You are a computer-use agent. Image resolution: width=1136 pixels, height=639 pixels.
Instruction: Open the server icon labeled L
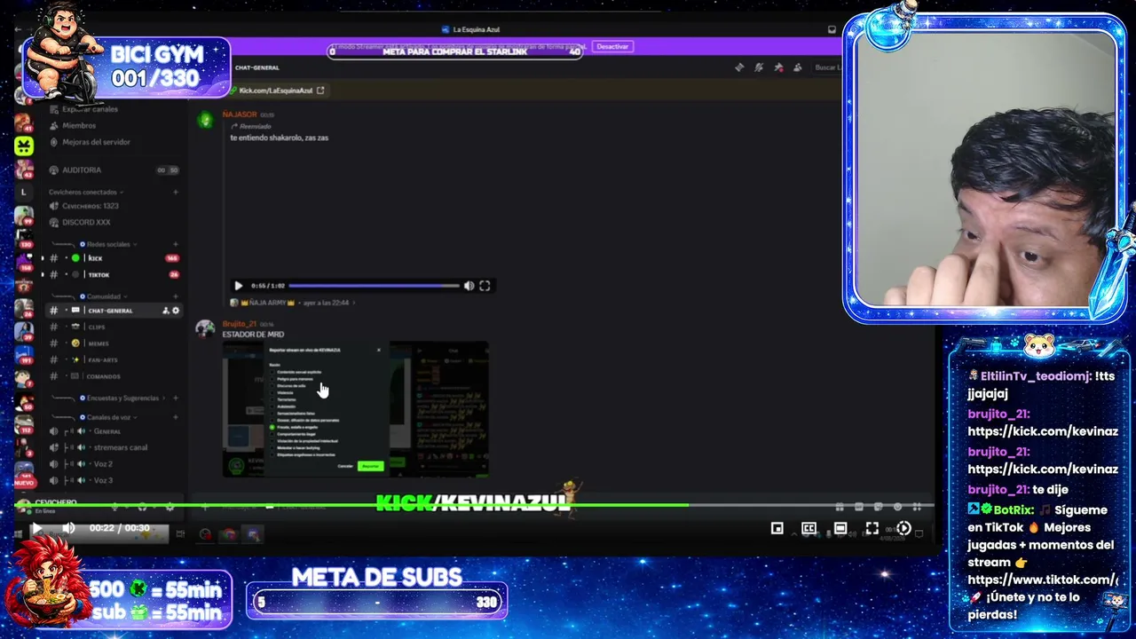tap(24, 192)
